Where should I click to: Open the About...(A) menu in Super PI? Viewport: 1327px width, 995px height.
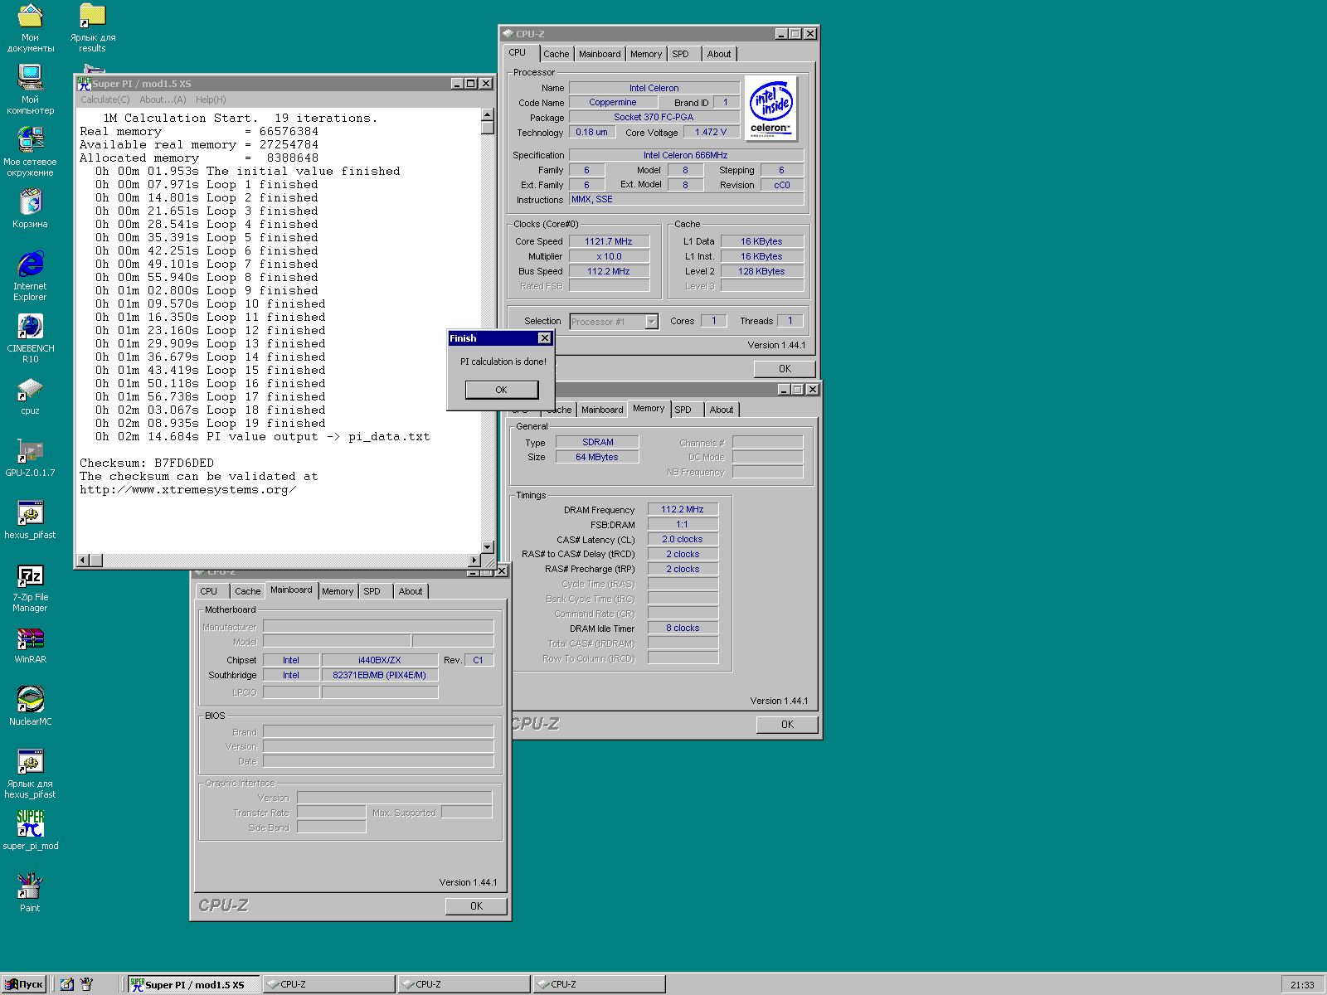point(163,99)
